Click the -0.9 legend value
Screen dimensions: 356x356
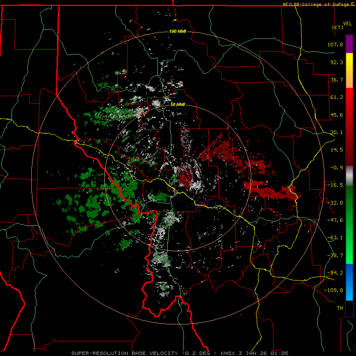(x=337, y=168)
